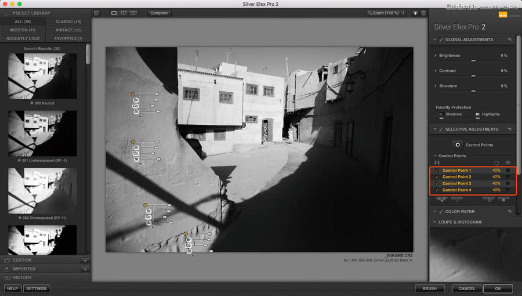The height and width of the screenshot is (296, 522).
Task: Collapse the LOUPE & HISTOGRAM section
Action: [x=435, y=222]
